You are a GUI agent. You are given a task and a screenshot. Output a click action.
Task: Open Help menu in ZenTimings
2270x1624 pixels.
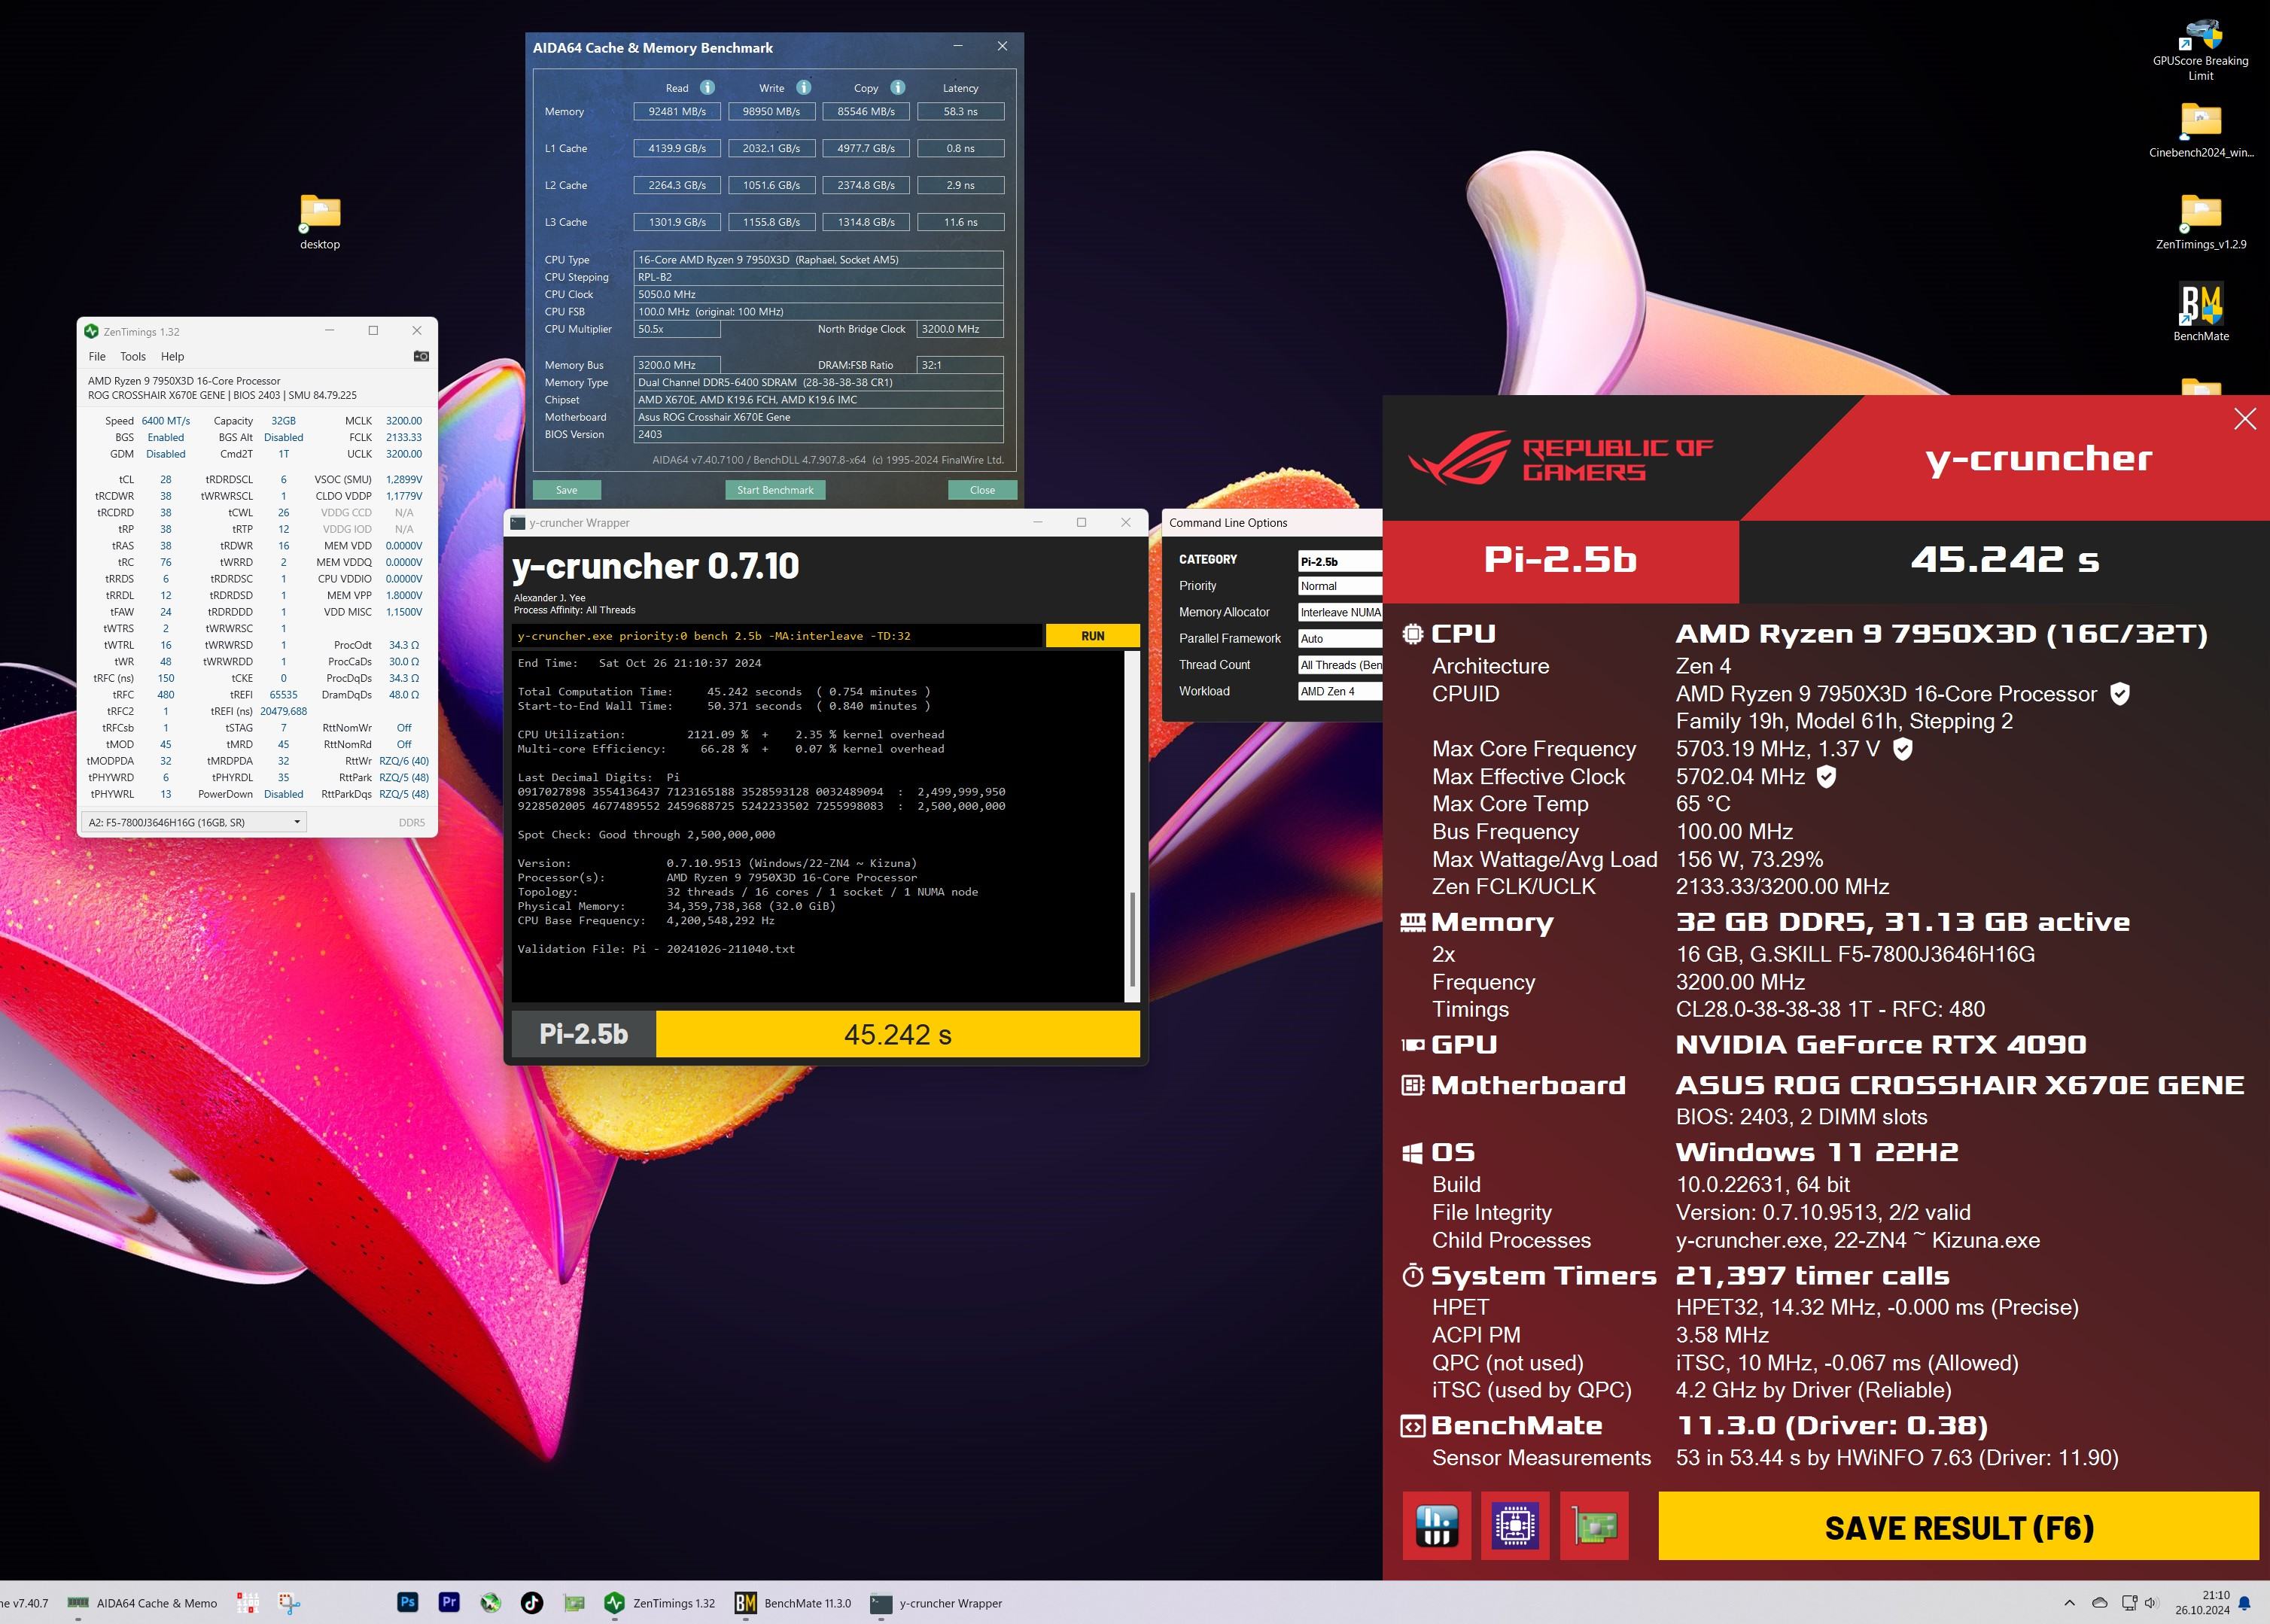(x=172, y=356)
